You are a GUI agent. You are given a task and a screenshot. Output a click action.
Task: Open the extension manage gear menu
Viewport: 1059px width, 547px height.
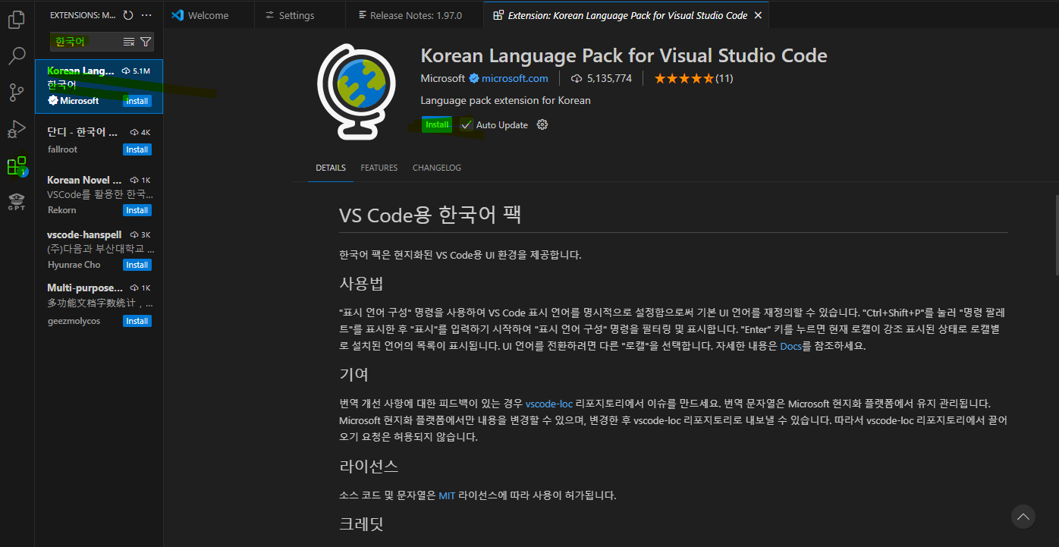(x=542, y=124)
